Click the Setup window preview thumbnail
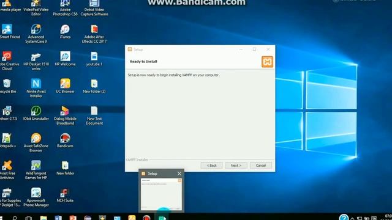Viewport: 392px width, 220px height. tap(161, 194)
